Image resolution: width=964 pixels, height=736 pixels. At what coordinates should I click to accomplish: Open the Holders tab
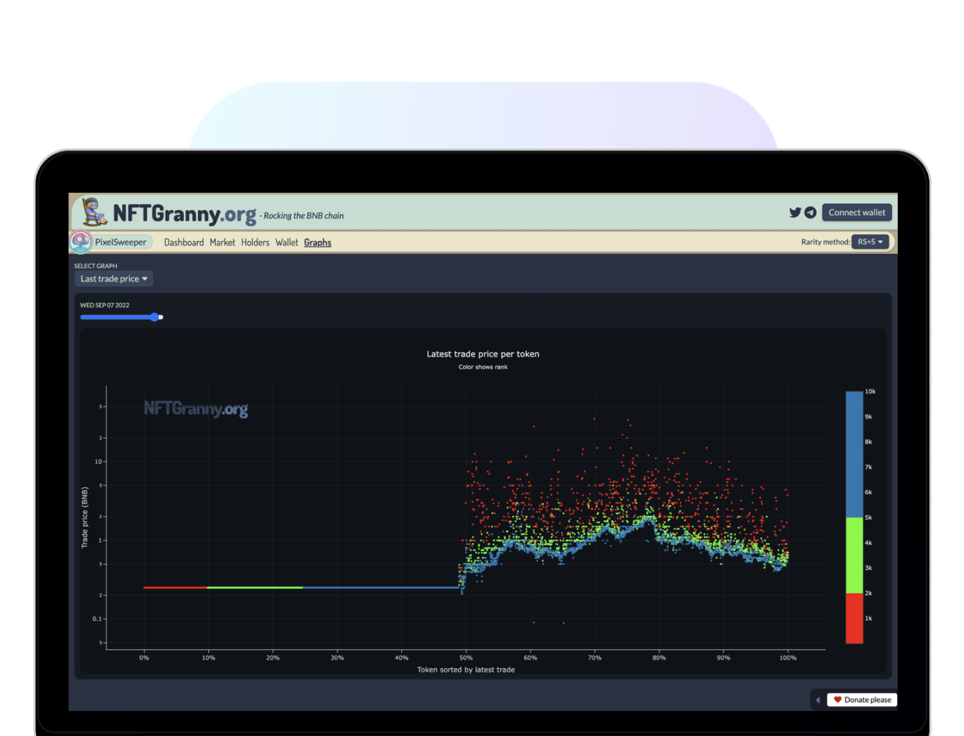255,242
